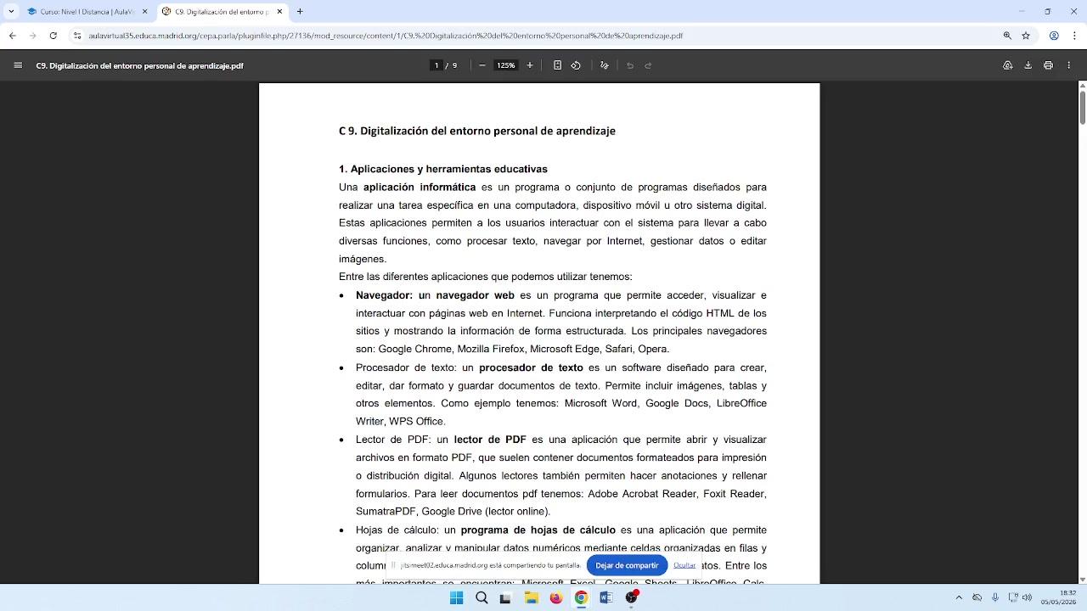Switch to the Curso Nivel I Distancia tab
This screenshot has height=611, width=1087.
point(87,12)
